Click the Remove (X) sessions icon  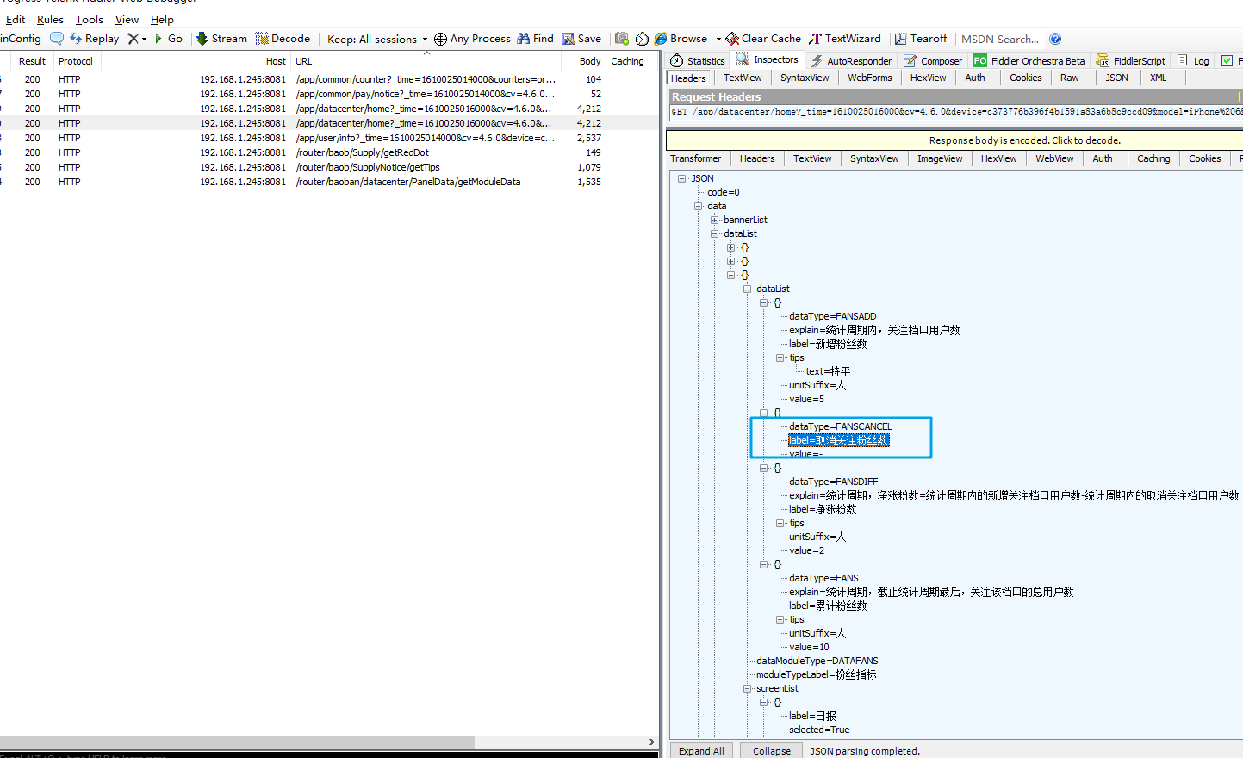[x=134, y=39]
